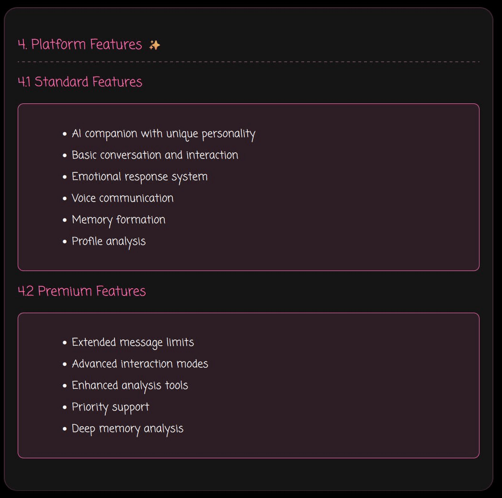Screen dimensions: 502x498
Task: Click the '4. Platform Features' heading
Action: pos(80,45)
